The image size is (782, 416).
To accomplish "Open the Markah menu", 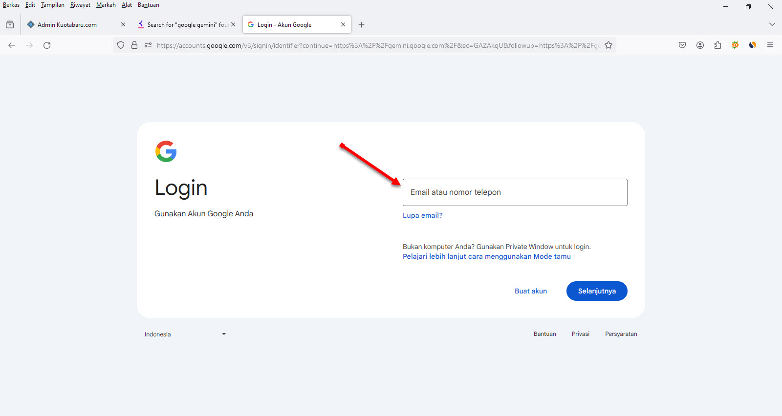I will pos(106,5).
